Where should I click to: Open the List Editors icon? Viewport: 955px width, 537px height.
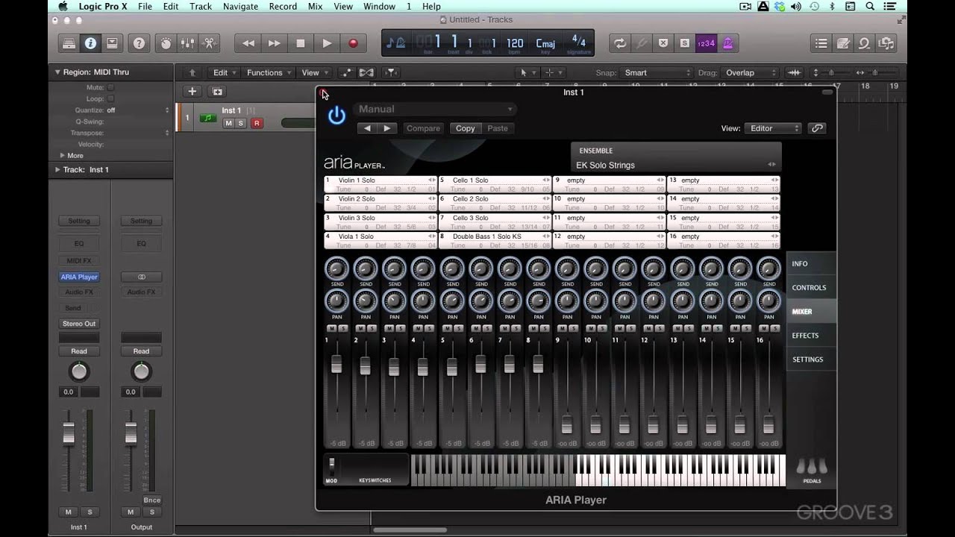click(x=821, y=43)
